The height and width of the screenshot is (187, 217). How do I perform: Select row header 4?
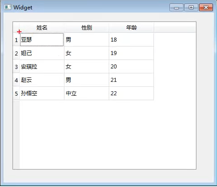(x=16, y=80)
